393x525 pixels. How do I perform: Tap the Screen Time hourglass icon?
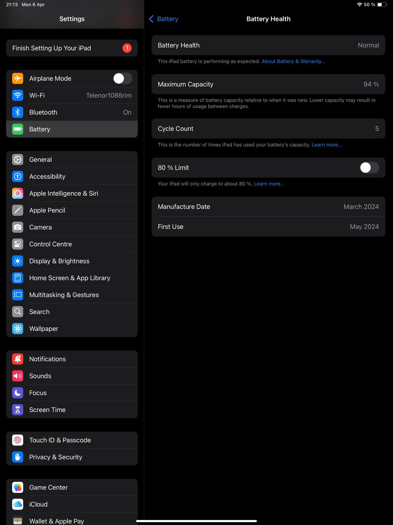(x=18, y=410)
